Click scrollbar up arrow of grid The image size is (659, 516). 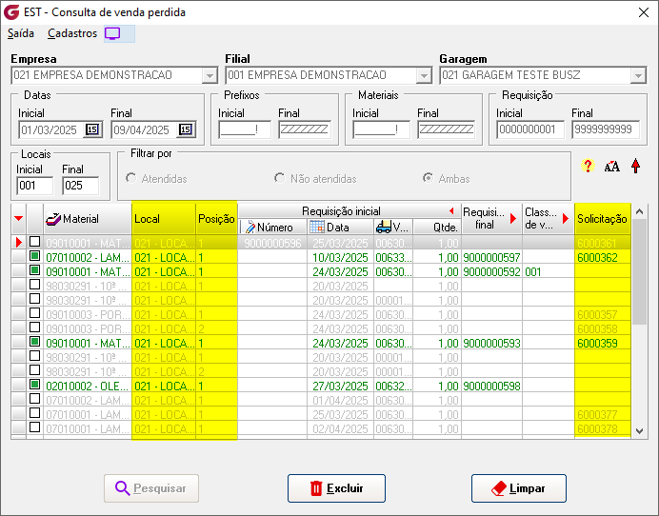639,211
